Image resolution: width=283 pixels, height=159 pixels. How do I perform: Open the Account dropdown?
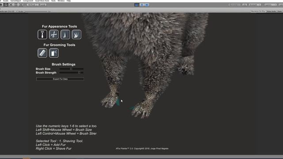pyautogui.click(x=255, y=5)
